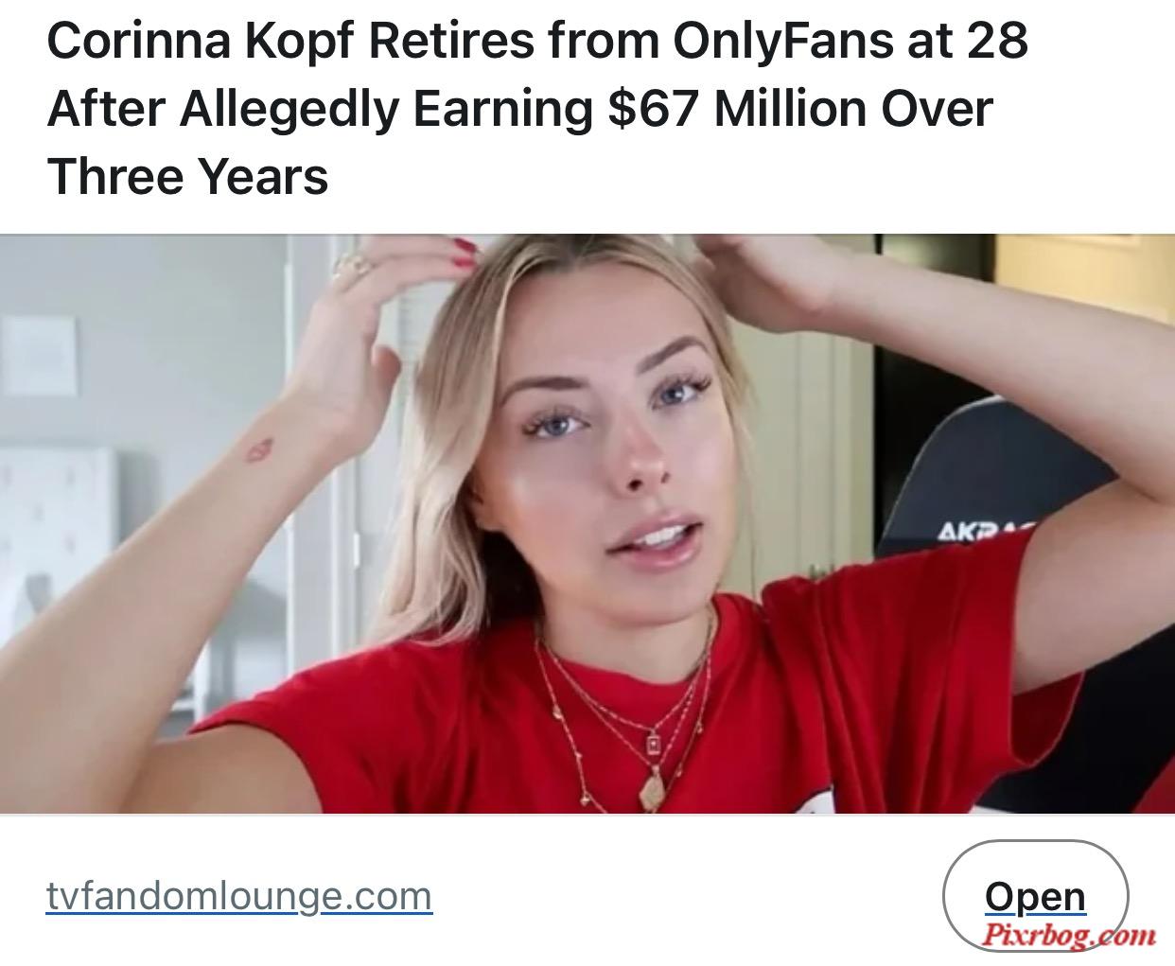
Task: Click the Pixrbog.com watermark
Action: [x=1069, y=937]
